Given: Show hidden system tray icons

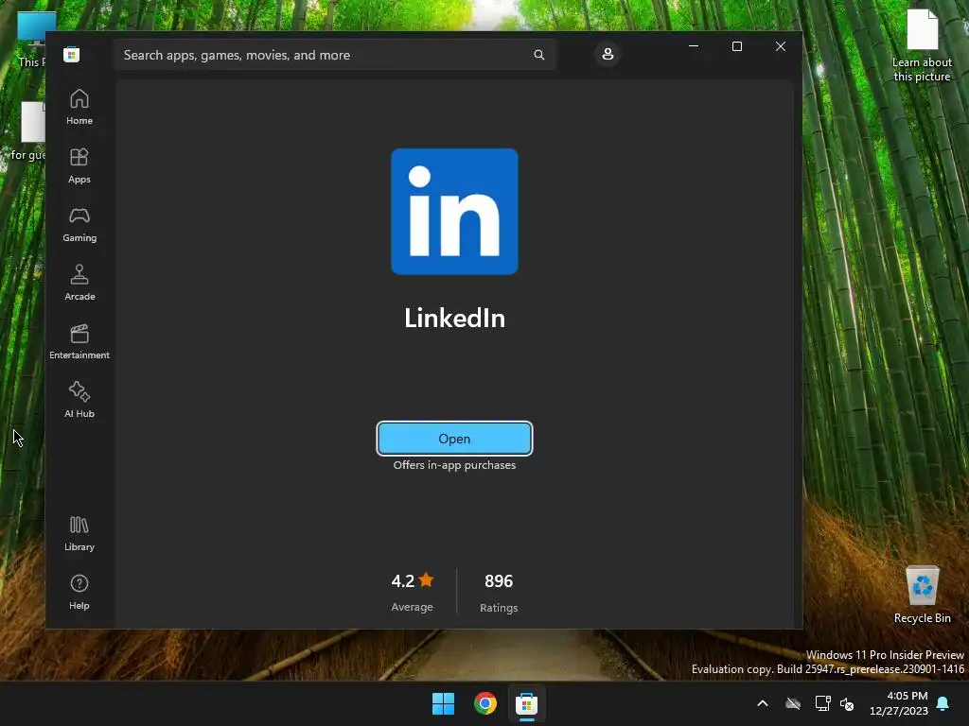Looking at the screenshot, I should pyautogui.click(x=763, y=703).
